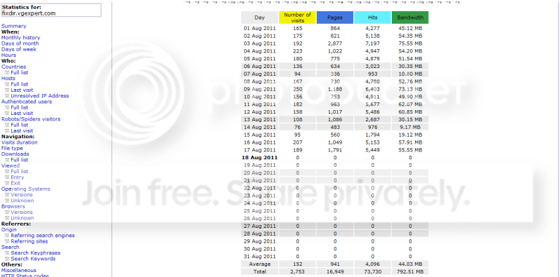Image resolution: width=560 pixels, height=277 pixels.
Task: Select the 14 Aug 2011 date cell
Action: click(x=259, y=127)
